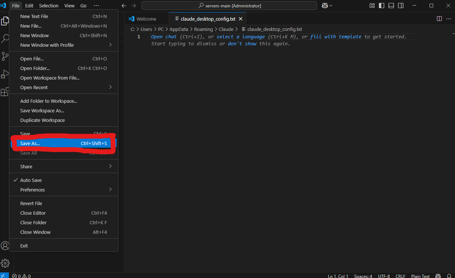Split the editor to the right
This screenshot has width=455, height=278.
tap(439, 19)
